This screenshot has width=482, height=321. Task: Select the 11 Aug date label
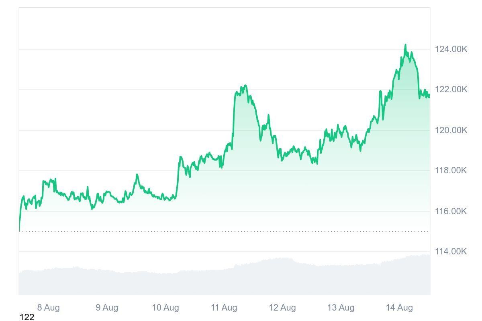pos(224,308)
